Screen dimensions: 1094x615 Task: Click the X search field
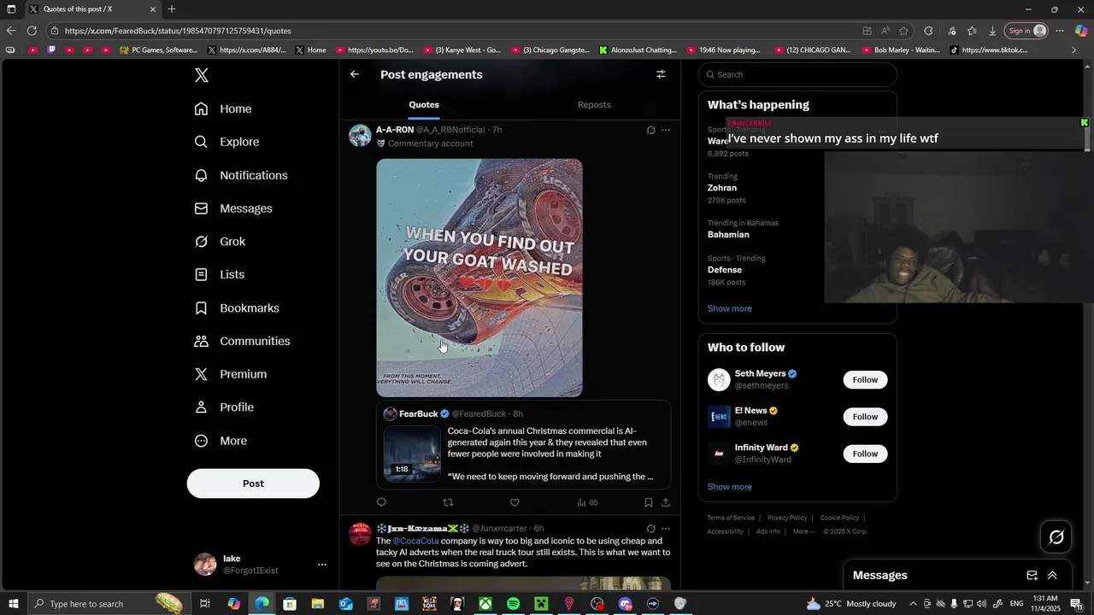pyautogui.click(x=797, y=74)
